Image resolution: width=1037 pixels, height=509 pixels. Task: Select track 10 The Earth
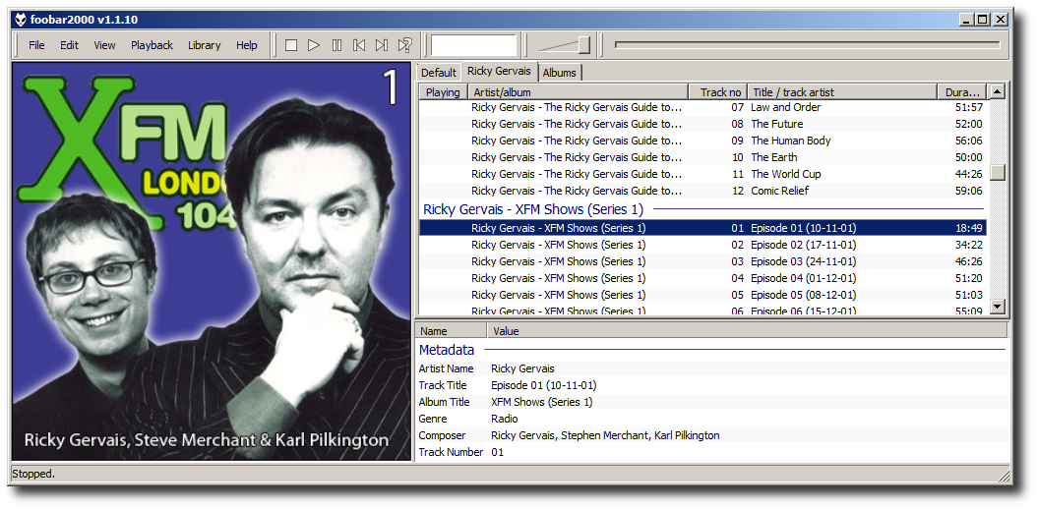pyautogui.click(x=703, y=157)
